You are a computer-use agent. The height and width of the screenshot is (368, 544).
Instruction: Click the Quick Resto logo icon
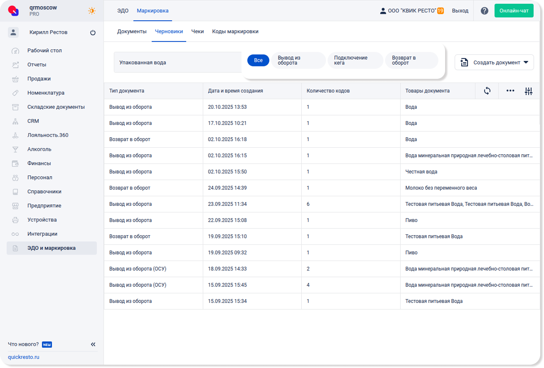(x=14, y=11)
